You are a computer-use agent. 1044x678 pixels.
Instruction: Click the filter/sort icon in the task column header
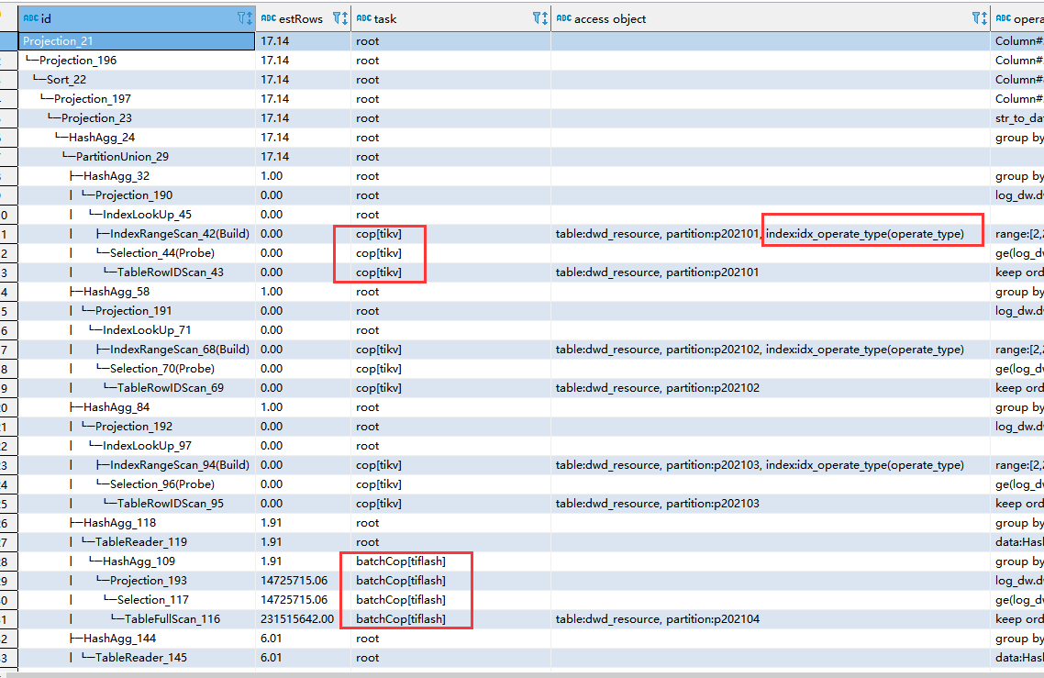(x=540, y=18)
